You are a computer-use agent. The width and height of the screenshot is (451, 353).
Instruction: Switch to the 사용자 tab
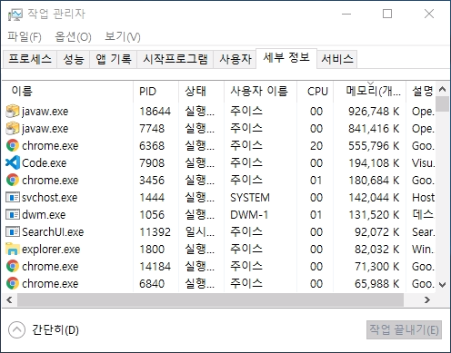click(236, 59)
